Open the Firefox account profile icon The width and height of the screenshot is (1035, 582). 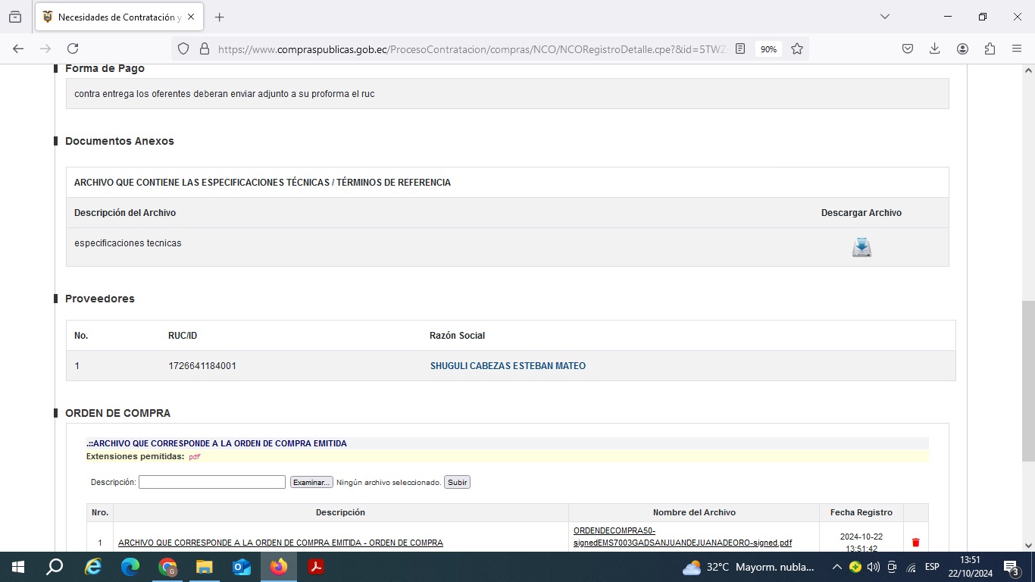(x=962, y=48)
